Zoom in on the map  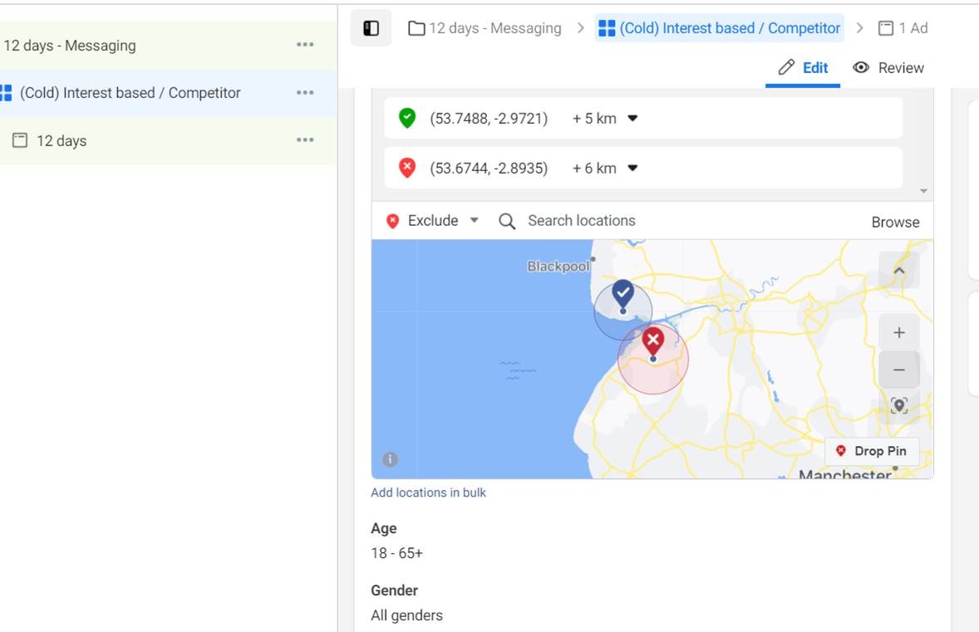pos(899,332)
